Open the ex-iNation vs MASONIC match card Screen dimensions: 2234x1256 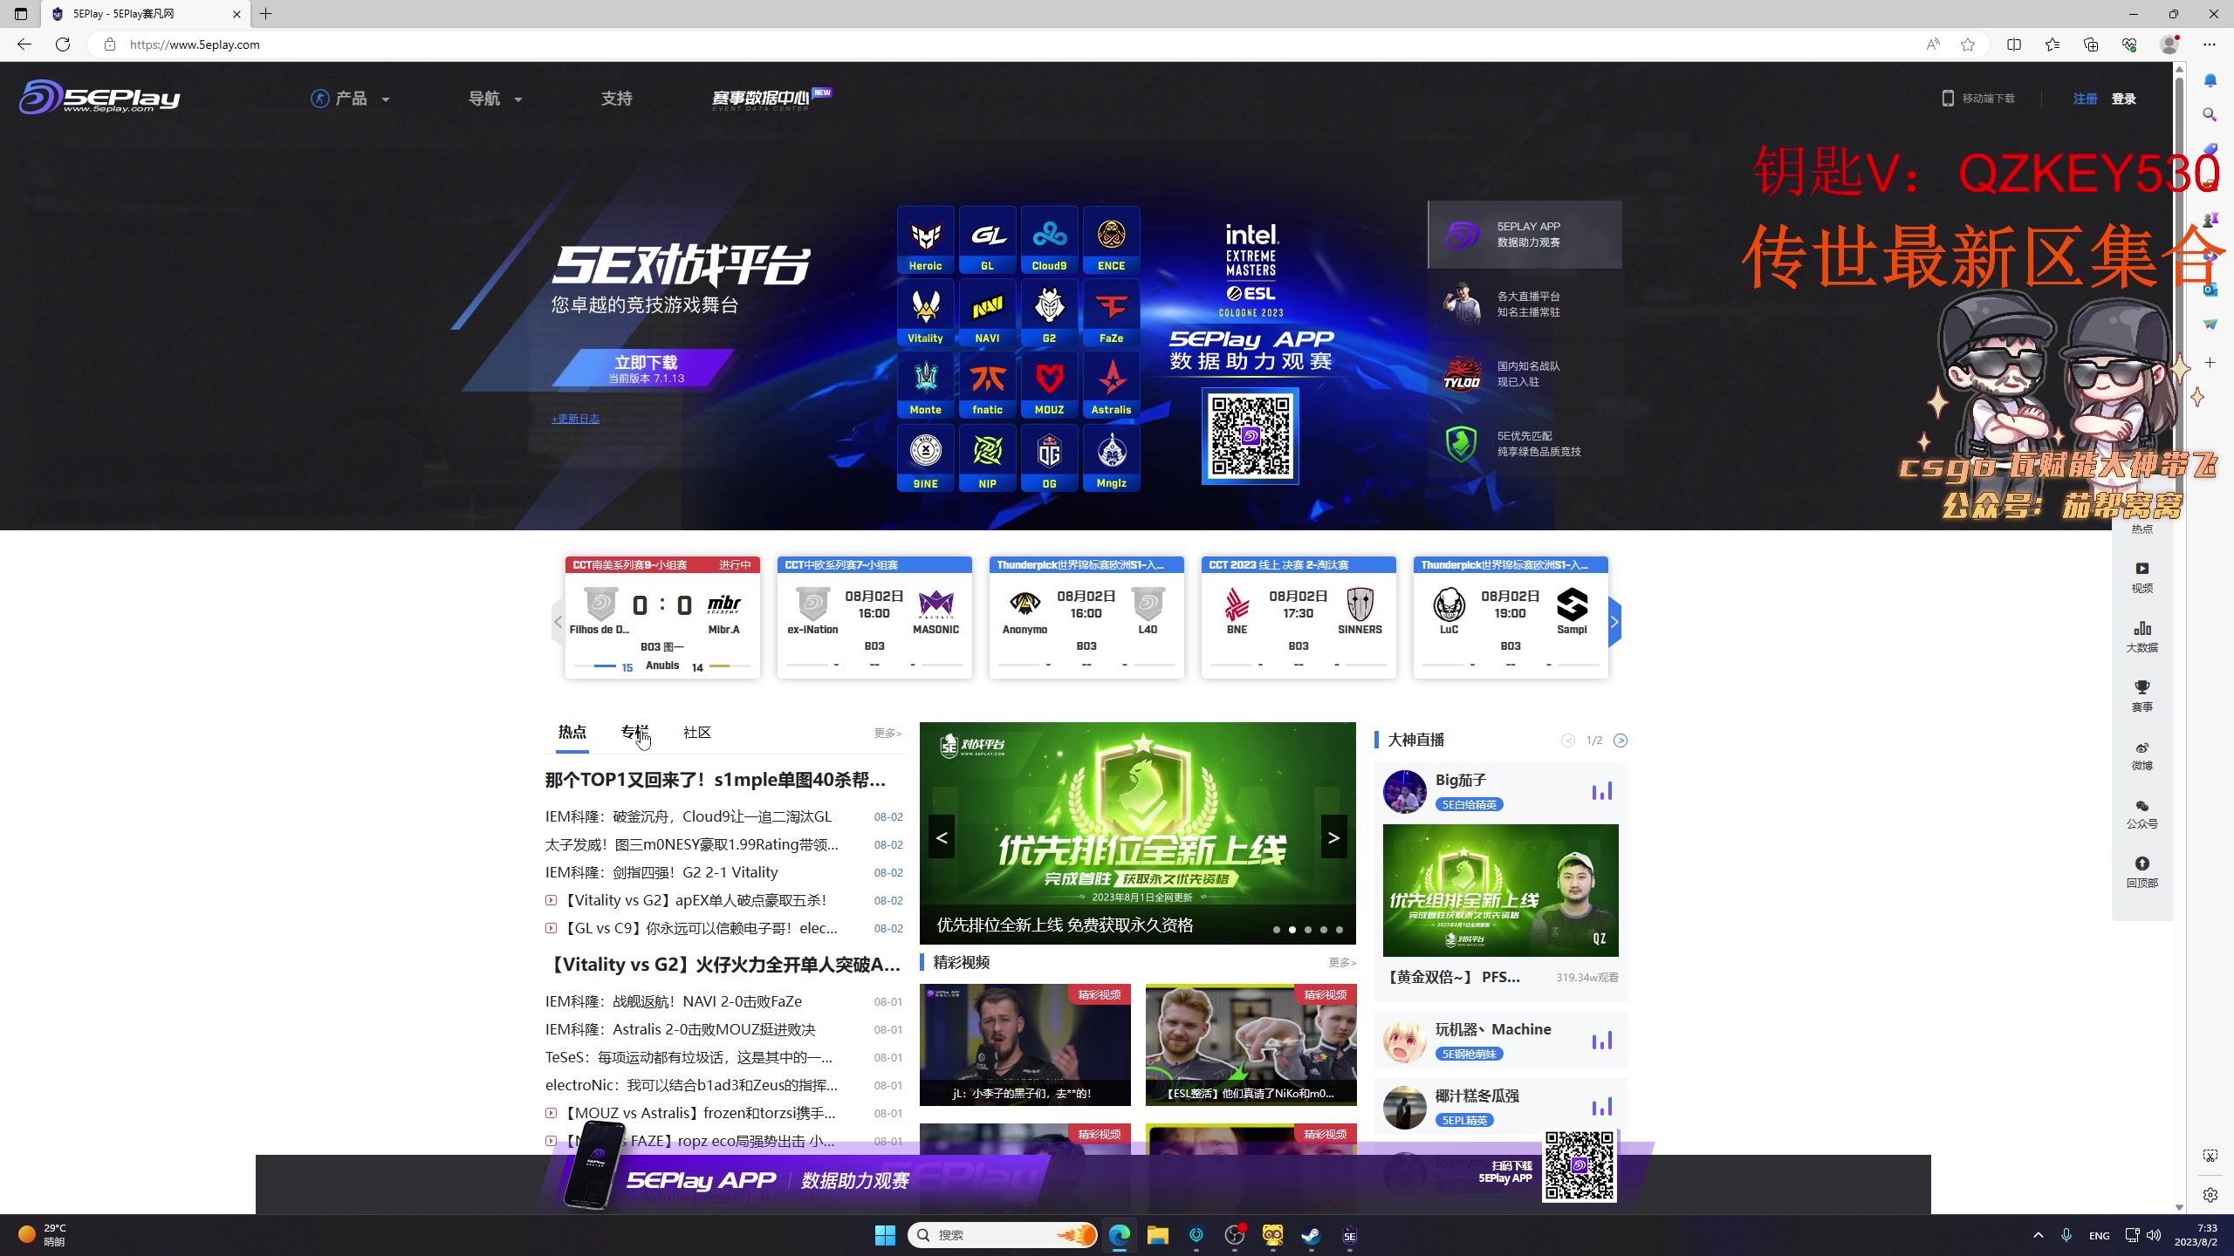[874, 618]
